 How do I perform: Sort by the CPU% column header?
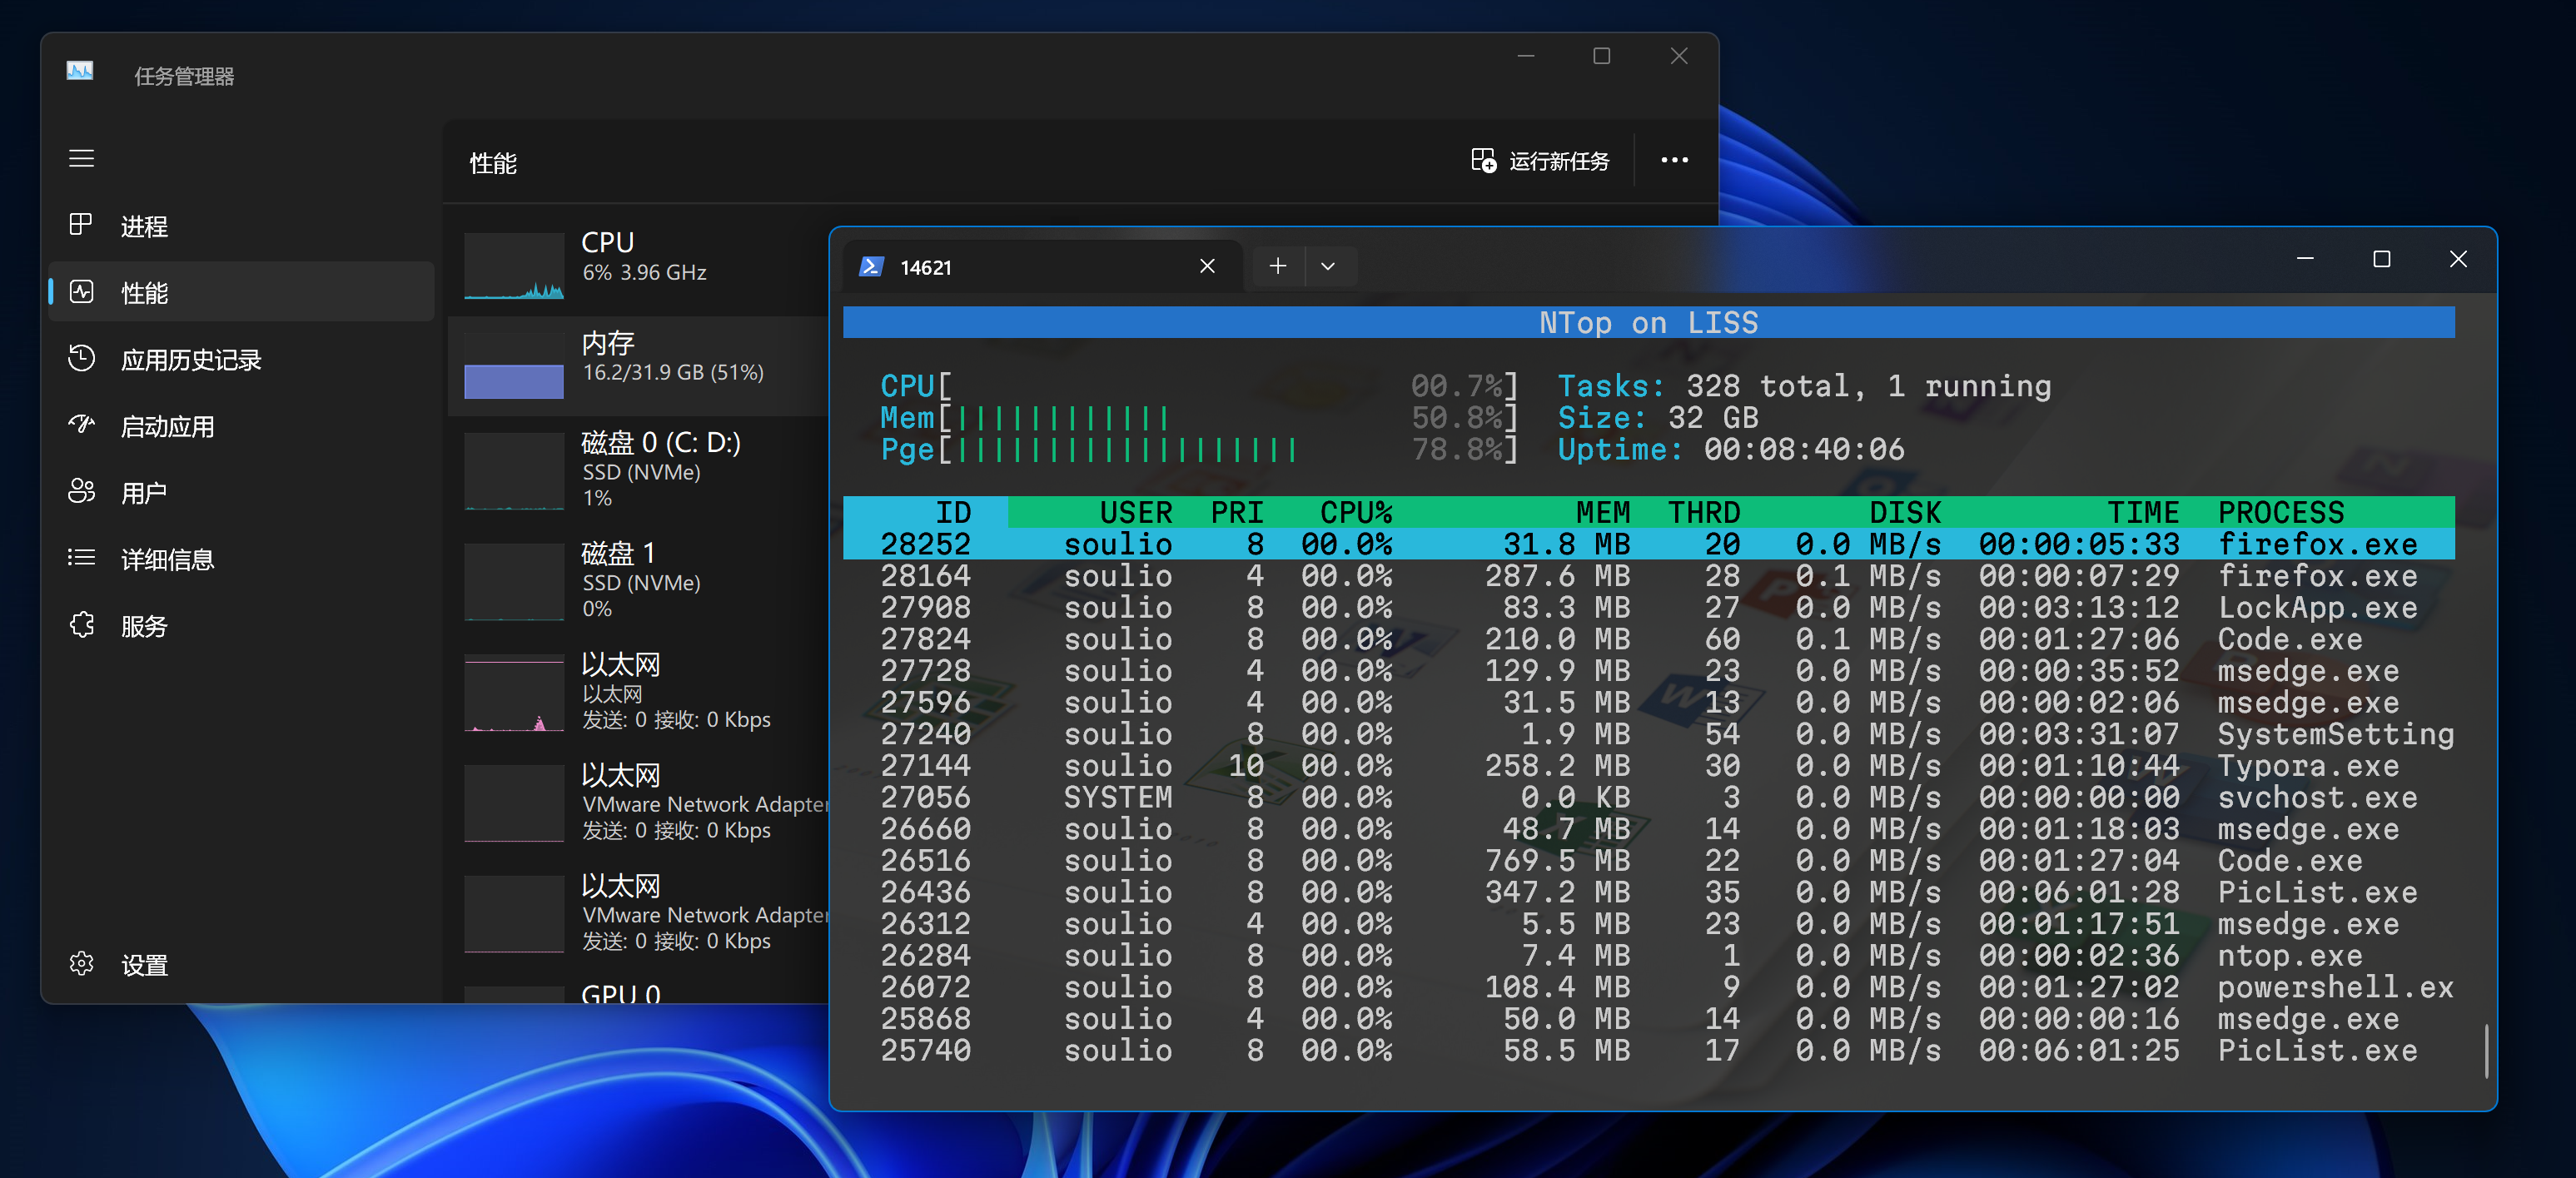click(x=1355, y=512)
